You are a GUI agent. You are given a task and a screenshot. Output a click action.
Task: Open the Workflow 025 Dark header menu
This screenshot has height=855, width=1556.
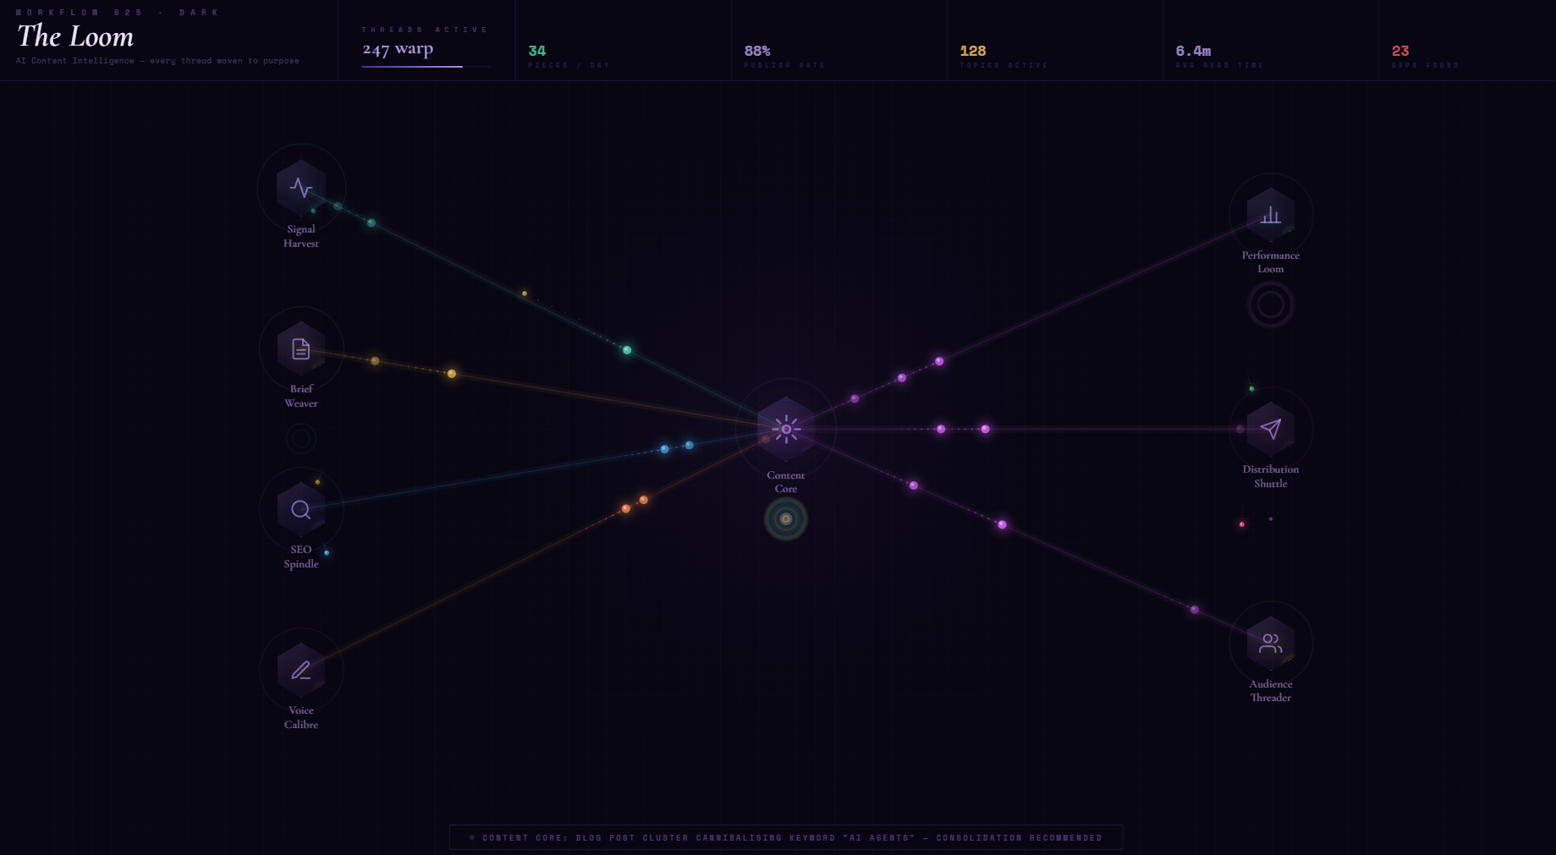[116, 12]
